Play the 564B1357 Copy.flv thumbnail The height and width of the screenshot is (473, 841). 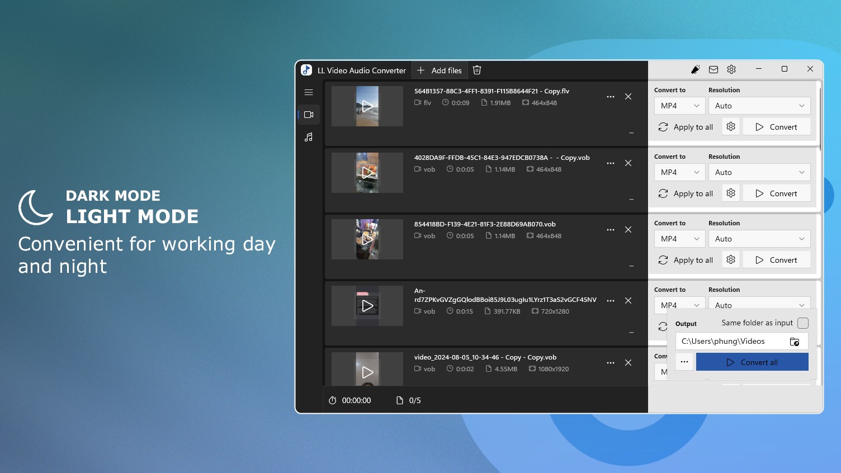point(367,106)
